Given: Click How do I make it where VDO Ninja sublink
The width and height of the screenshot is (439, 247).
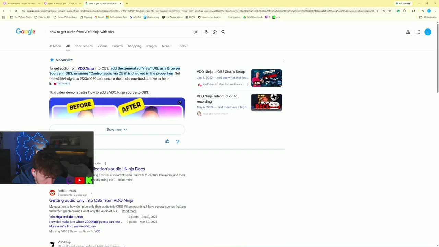Looking at the screenshot, I should (x=87, y=222).
